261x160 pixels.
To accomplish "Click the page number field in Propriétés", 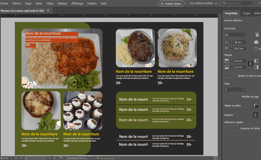I will point(233,89).
